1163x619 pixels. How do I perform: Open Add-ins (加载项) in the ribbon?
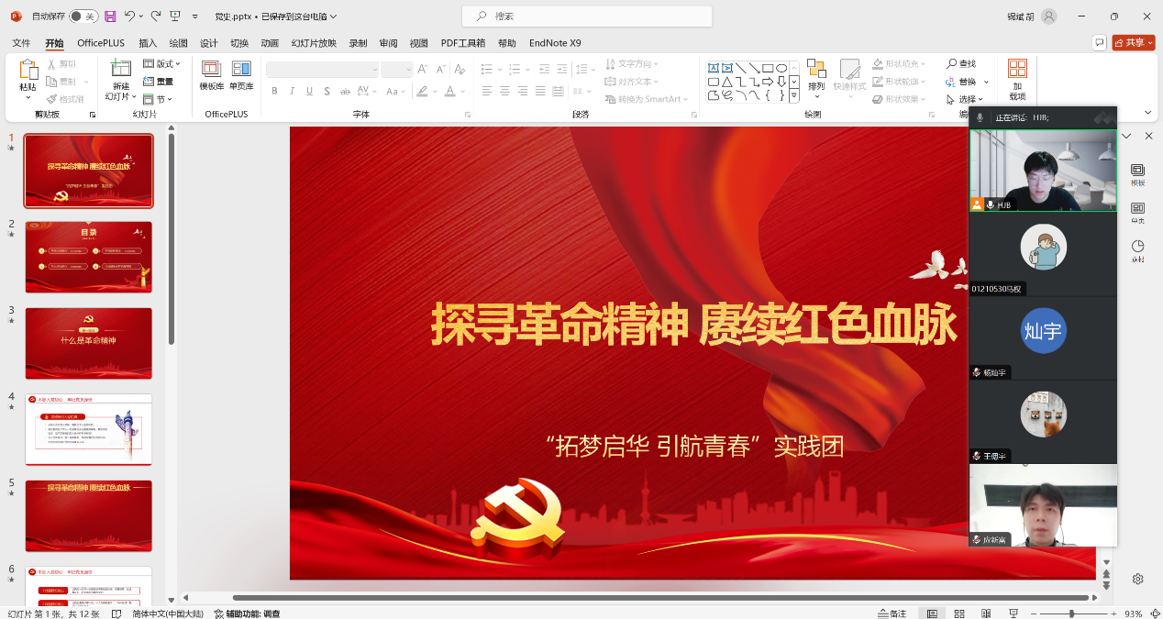tap(1017, 79)
